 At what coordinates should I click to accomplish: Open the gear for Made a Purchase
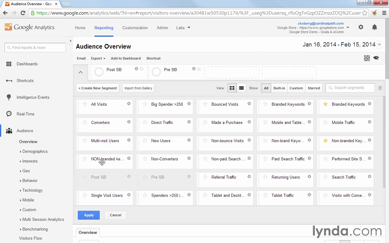pos(249,122)
